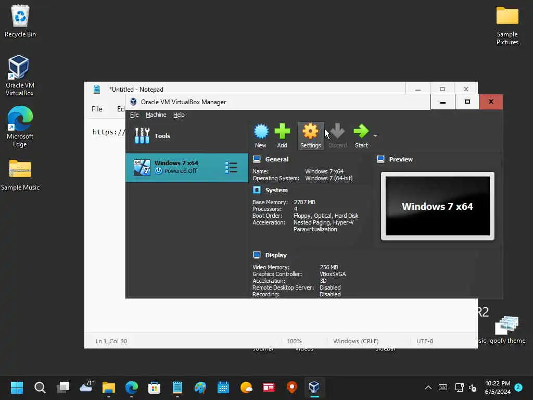Open Notepad's File menu

coord(97,109)
